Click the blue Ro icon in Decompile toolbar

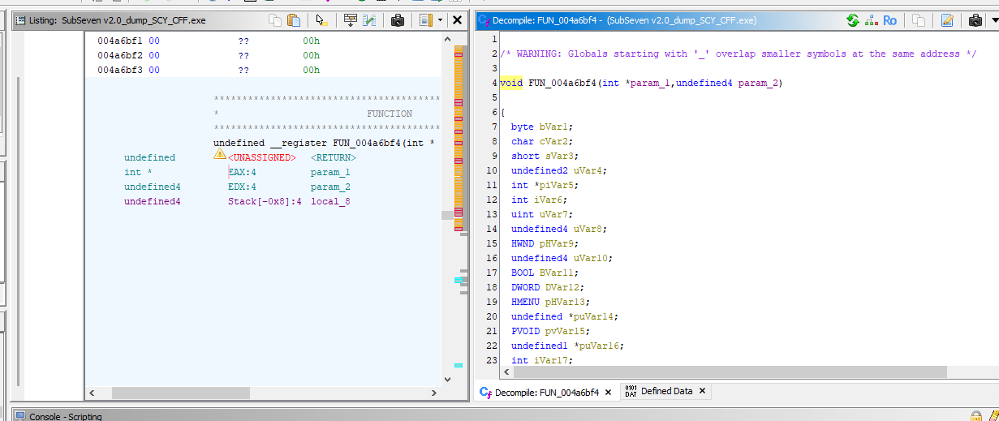(x=889, y=20)
